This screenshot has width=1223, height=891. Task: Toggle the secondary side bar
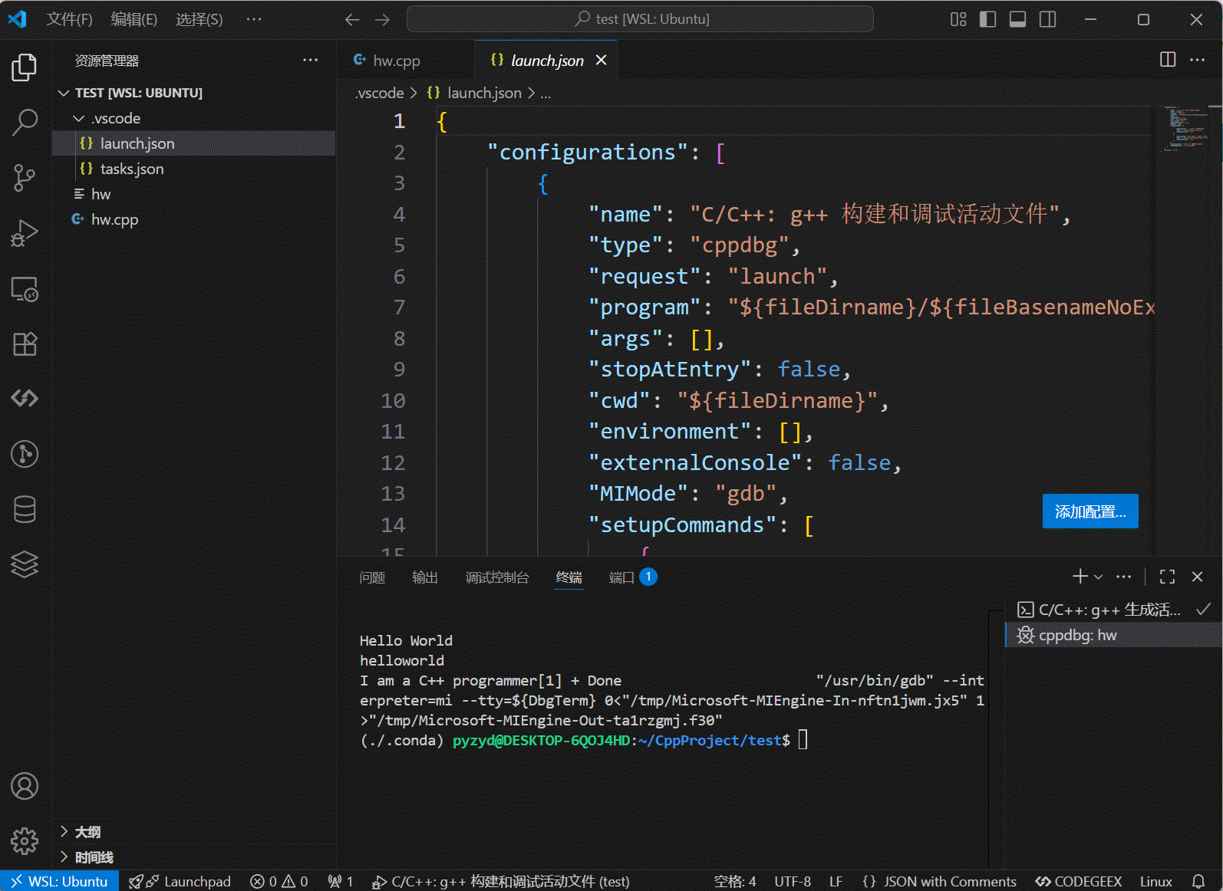click(1047, 19)
